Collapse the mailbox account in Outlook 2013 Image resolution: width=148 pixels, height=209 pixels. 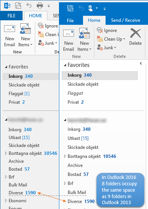6,120
